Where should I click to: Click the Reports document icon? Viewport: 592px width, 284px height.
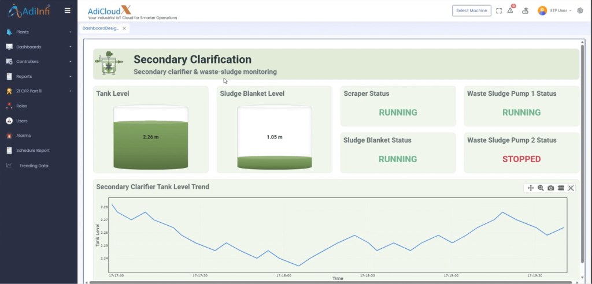pyautogui.click(x=9, y=77)
